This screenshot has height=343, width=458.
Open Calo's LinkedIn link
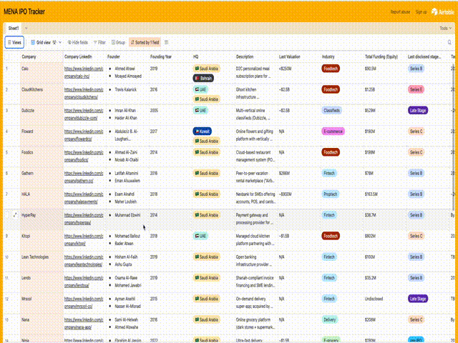click(x=84, y=72)
